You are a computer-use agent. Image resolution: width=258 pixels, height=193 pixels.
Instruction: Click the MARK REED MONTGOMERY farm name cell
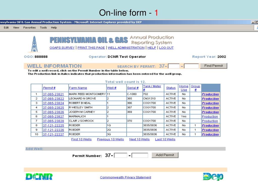[x=87, y=94]
